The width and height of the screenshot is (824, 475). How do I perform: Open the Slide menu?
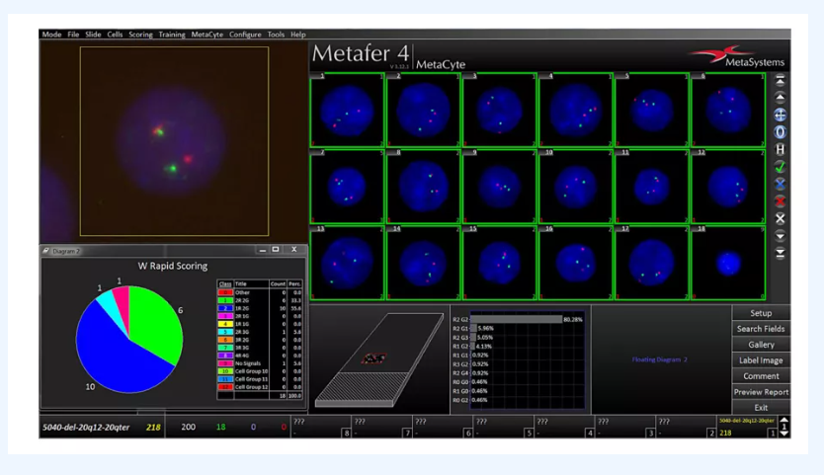pos(93,35)
